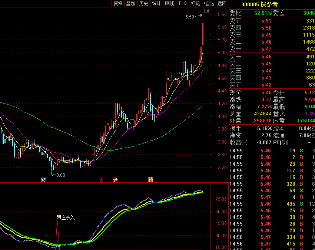Open F10 company info

[x=183, y=3]
